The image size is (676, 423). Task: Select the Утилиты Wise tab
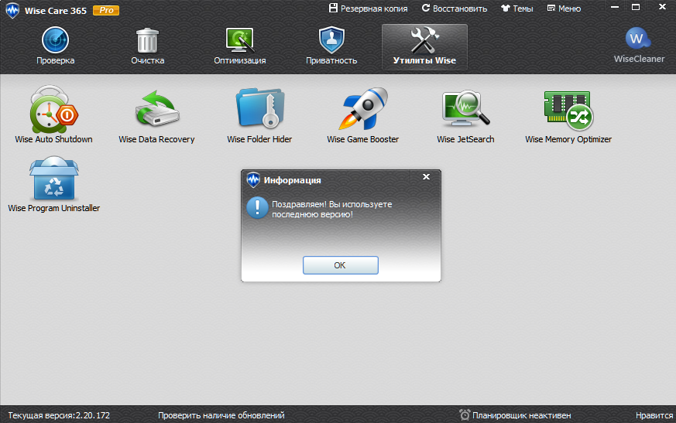pyautogui.click(x=424, y=47)
